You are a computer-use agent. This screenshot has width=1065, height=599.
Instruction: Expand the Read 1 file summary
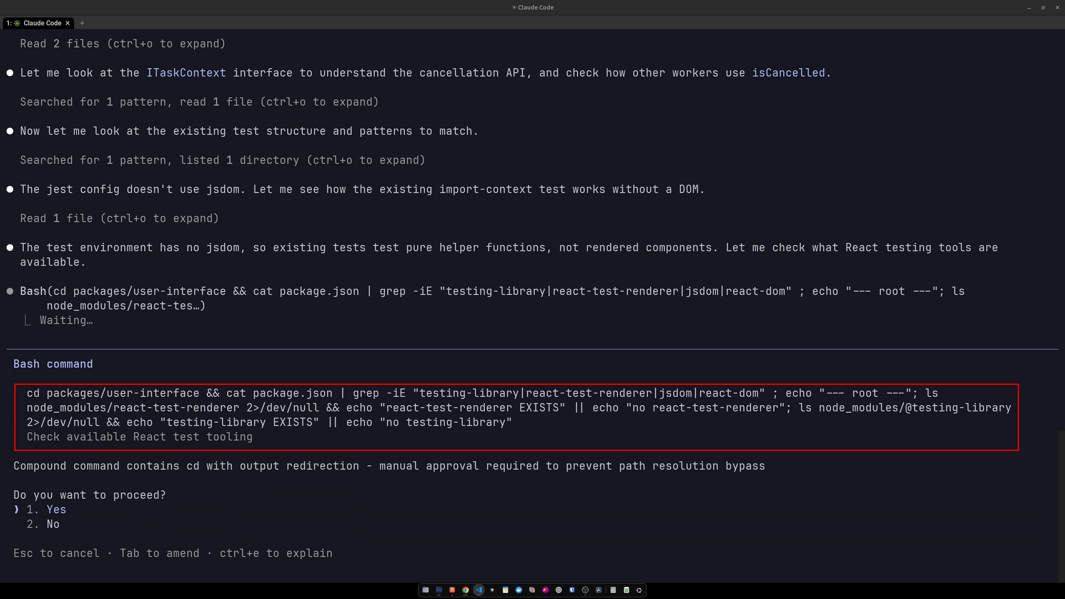tap(119, 218)
